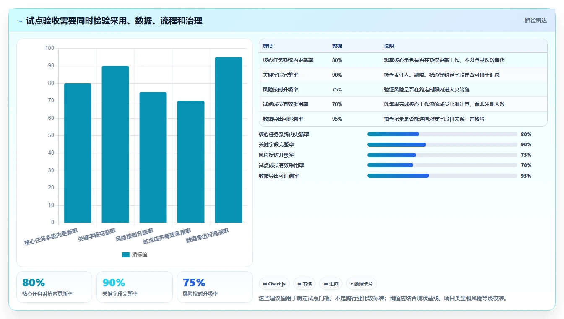Click the 数据 column header

pyautogui.click(x=337, y=46)
